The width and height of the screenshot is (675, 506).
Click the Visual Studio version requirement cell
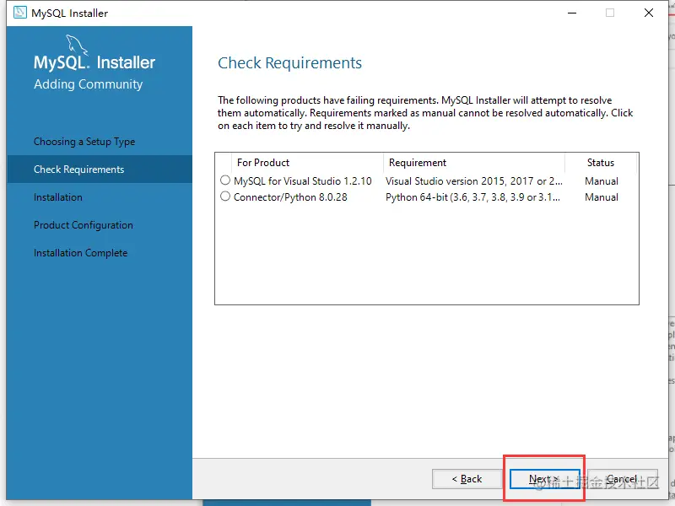pos(474,181)
